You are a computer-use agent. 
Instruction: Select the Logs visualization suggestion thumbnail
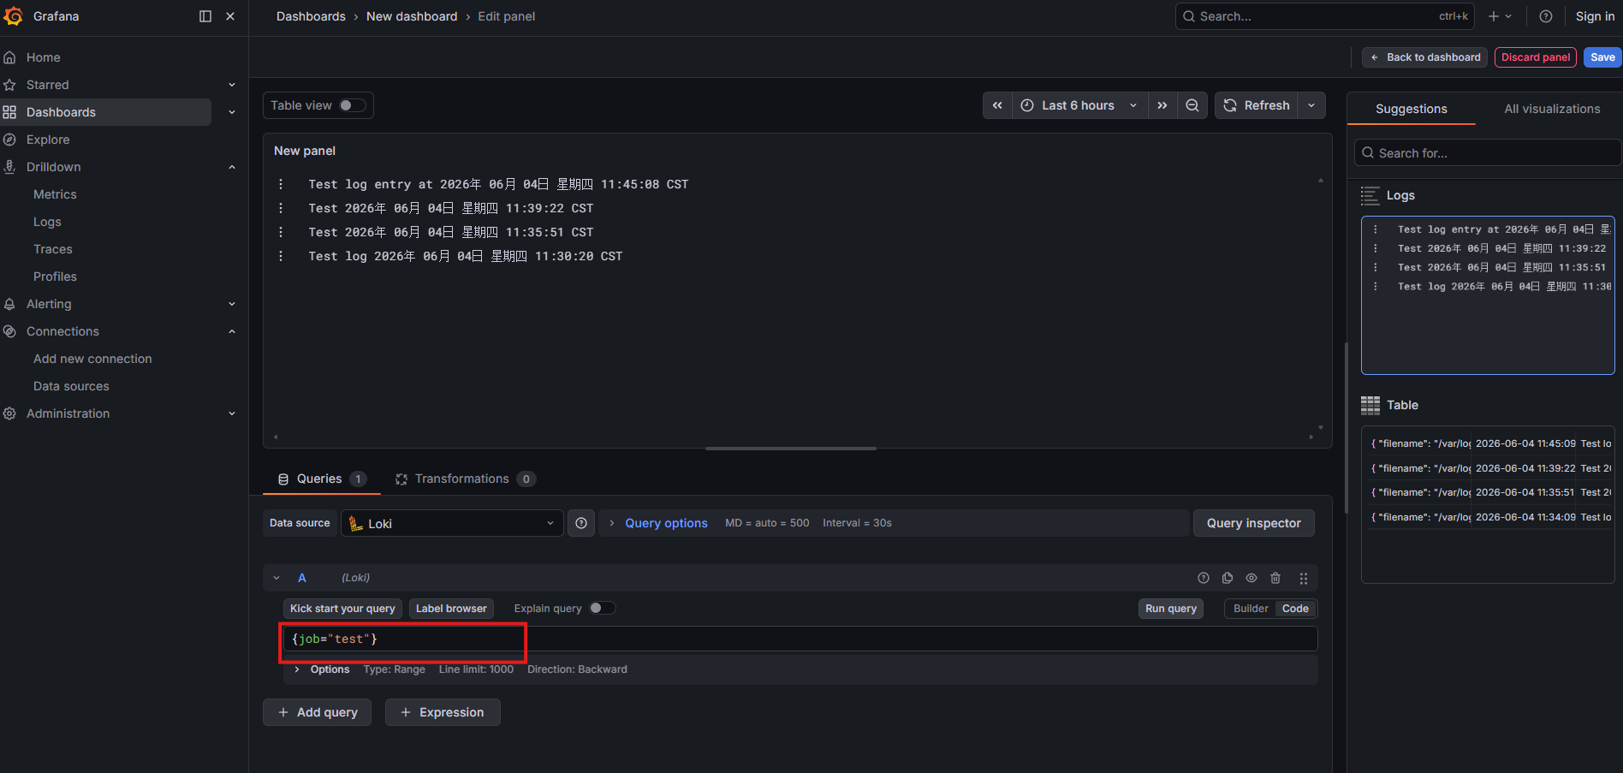click(1488, 295)
